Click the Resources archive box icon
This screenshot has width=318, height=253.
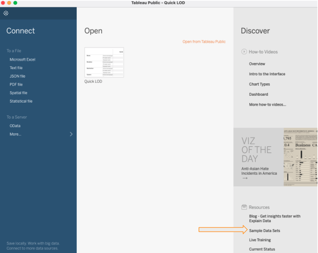point(244,207)
